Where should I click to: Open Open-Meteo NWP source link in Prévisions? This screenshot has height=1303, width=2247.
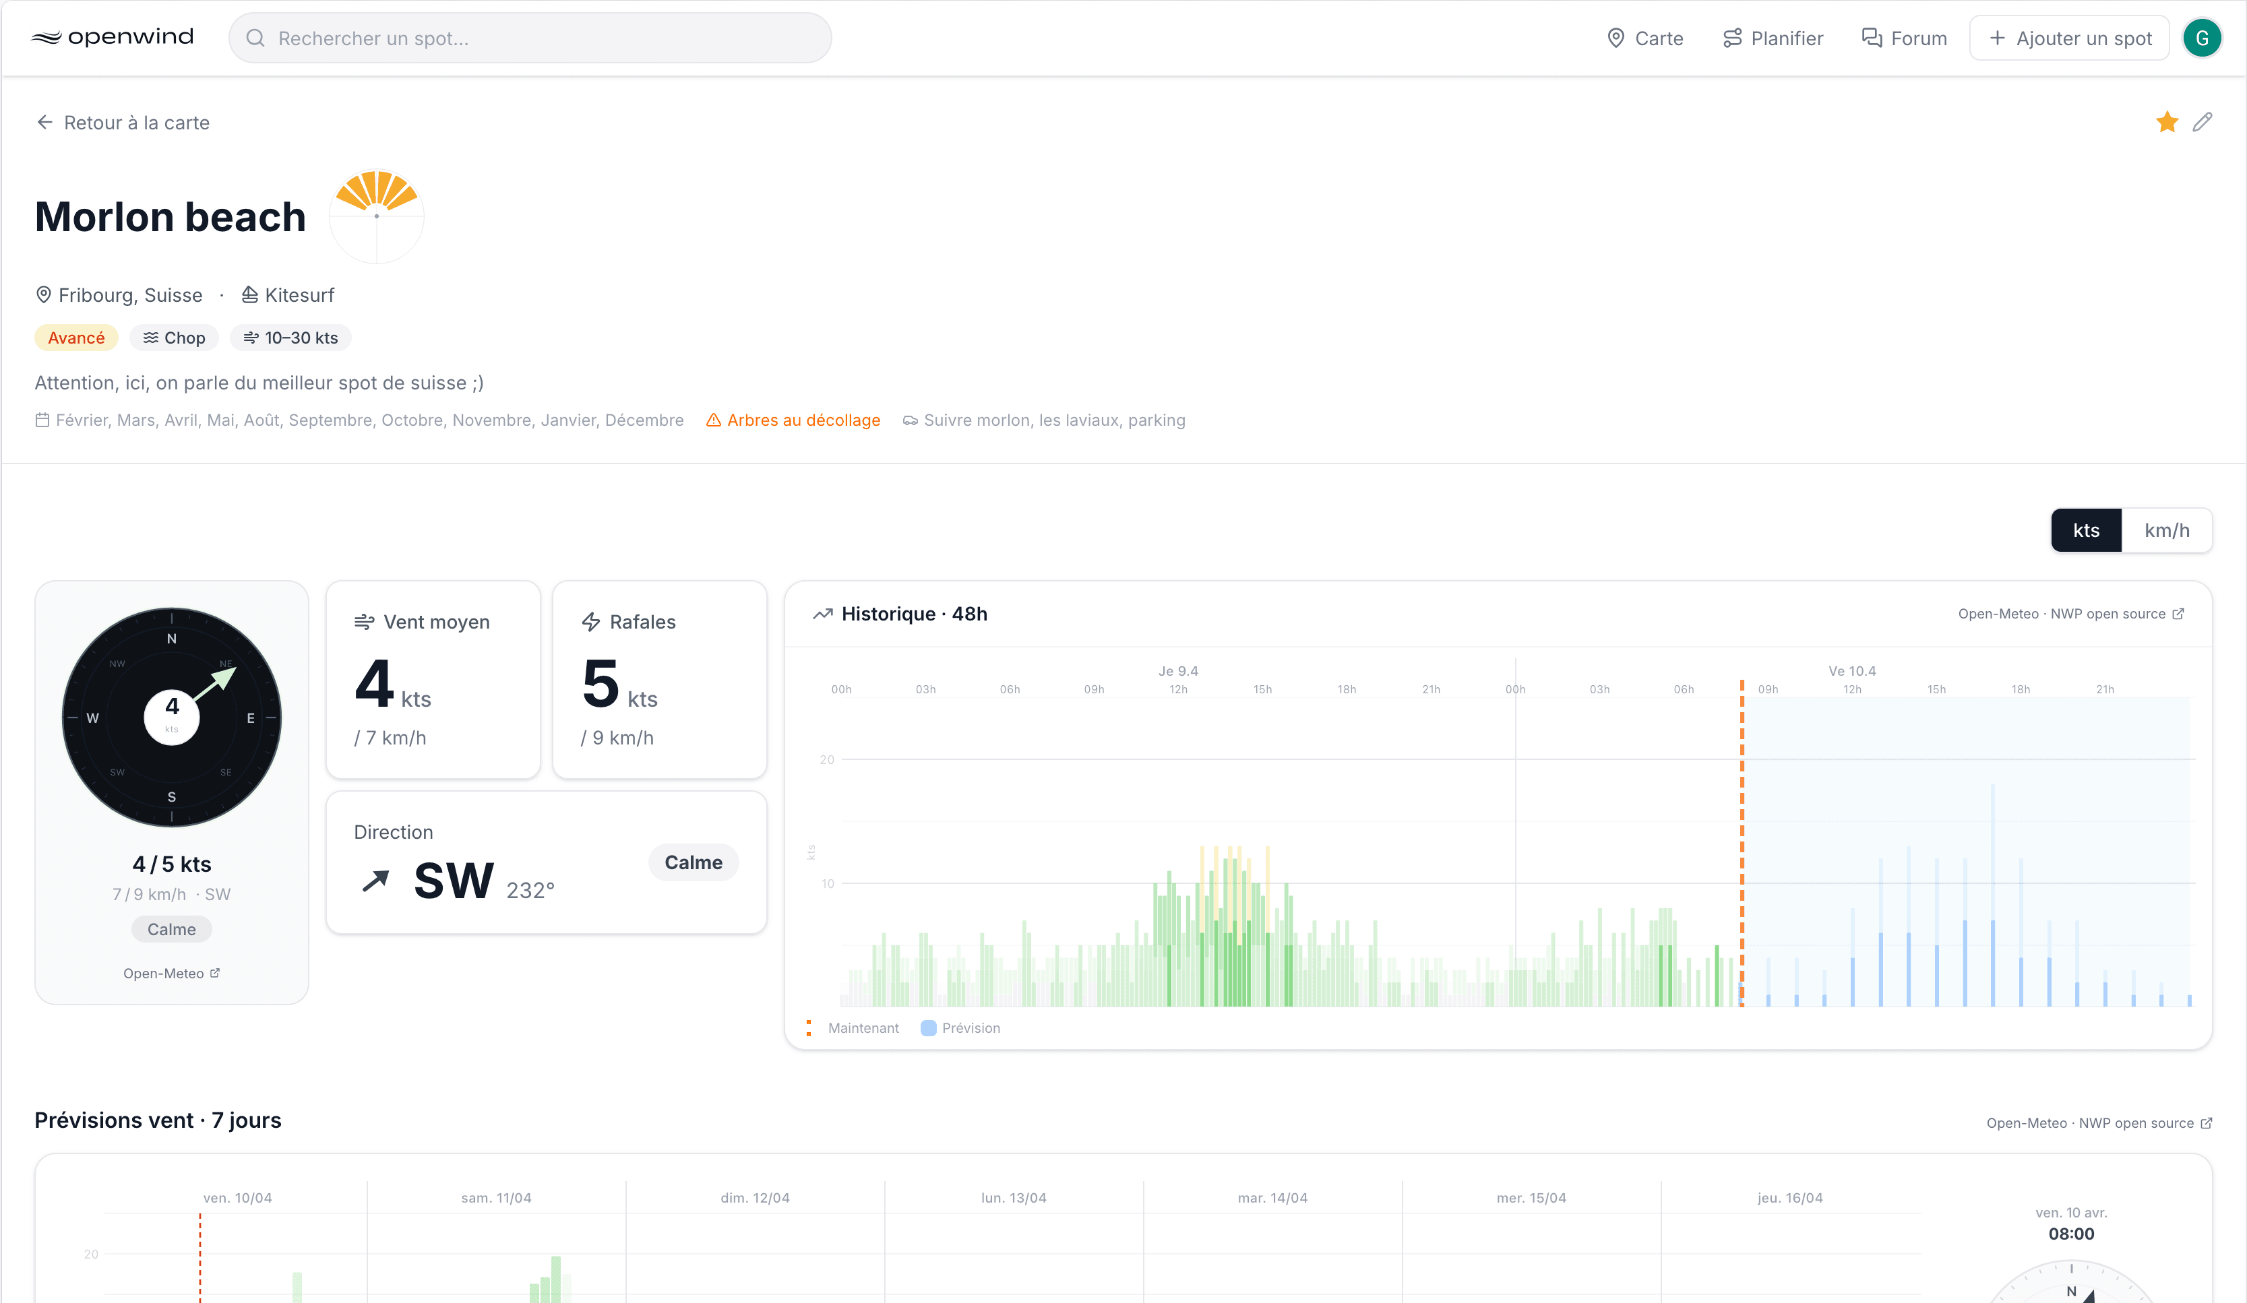[2099, 1123]
